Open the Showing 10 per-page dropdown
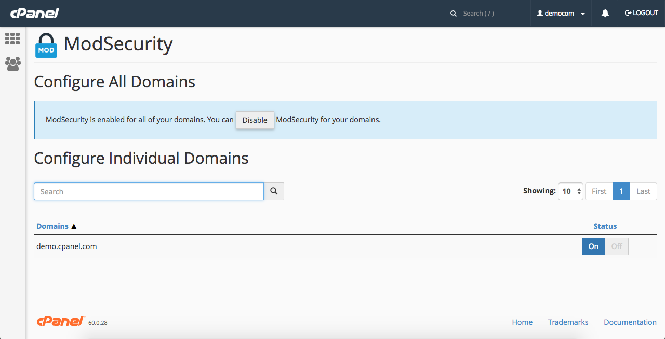665x339 pixels. [570, 191]
